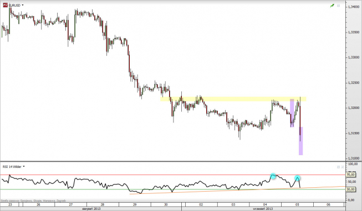Screen dimensions: 362x211
Task: Click date 04 on the time axis
Action: [x=265, y=204]
